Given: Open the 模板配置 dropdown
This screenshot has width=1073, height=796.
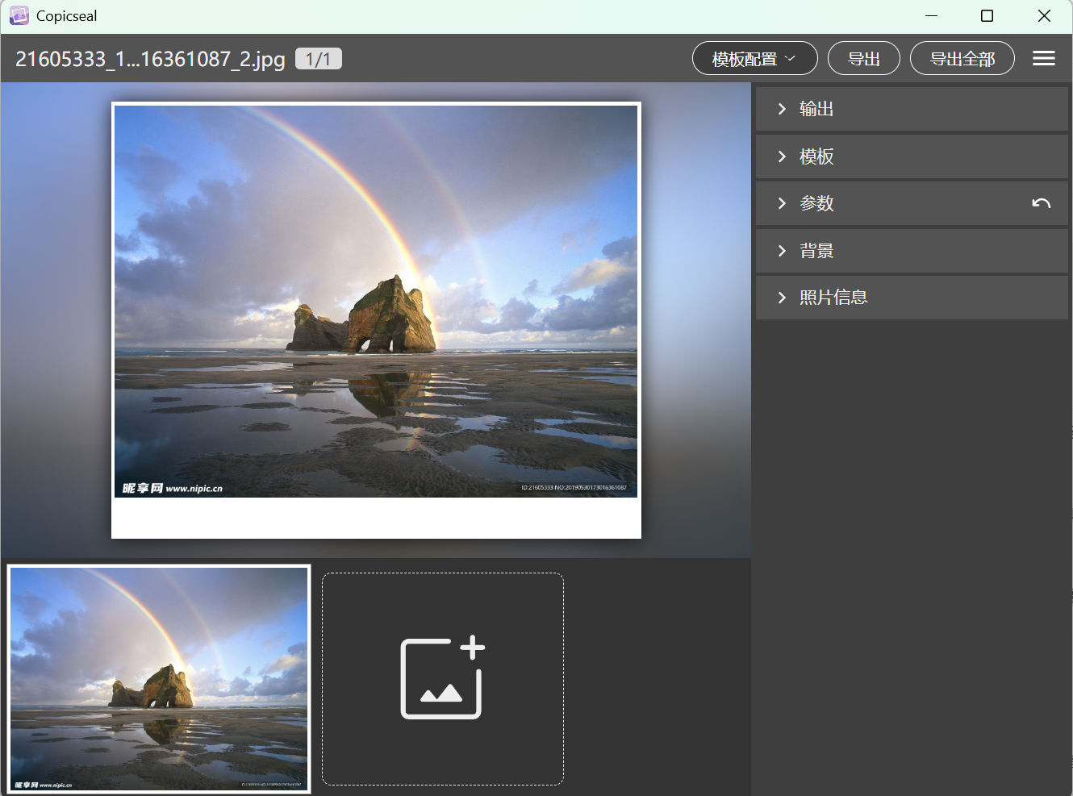Looking at the screenshot, I should tap(754, 59).
